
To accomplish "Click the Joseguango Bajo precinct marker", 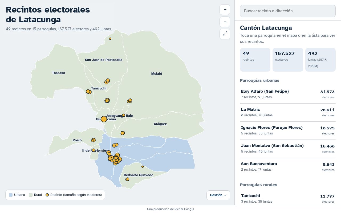I will click(x=123, y=115).
